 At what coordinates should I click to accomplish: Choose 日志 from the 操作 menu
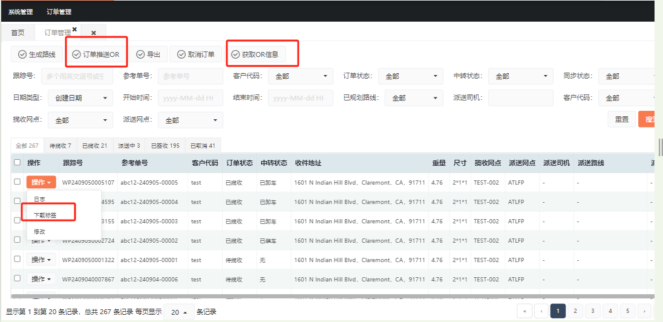[64, 199]
